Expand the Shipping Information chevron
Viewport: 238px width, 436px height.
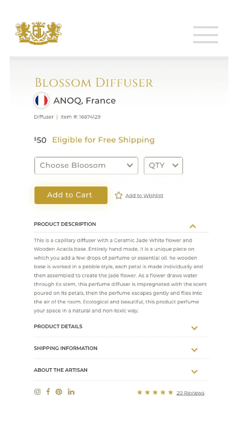[195, 350]
